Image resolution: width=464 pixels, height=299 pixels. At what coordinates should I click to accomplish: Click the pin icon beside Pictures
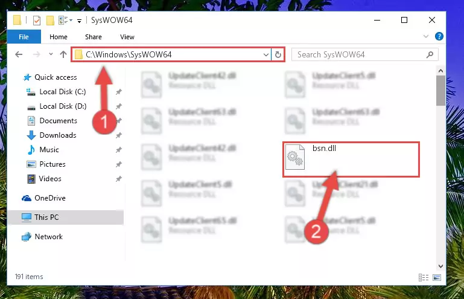coord(119,164)
